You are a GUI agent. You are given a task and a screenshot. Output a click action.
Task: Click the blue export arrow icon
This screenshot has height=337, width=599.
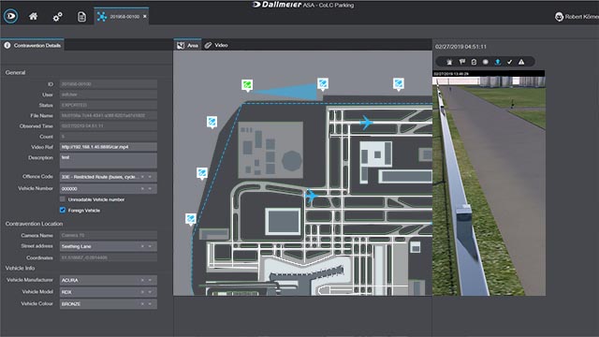498,62
